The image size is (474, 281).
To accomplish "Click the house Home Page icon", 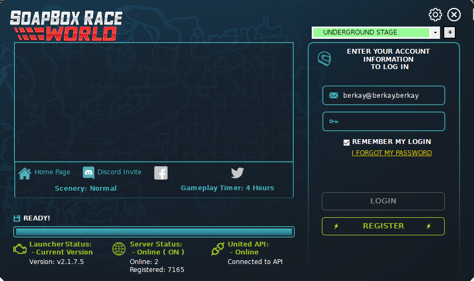I will pyautogui.click(x=25, y=173).
